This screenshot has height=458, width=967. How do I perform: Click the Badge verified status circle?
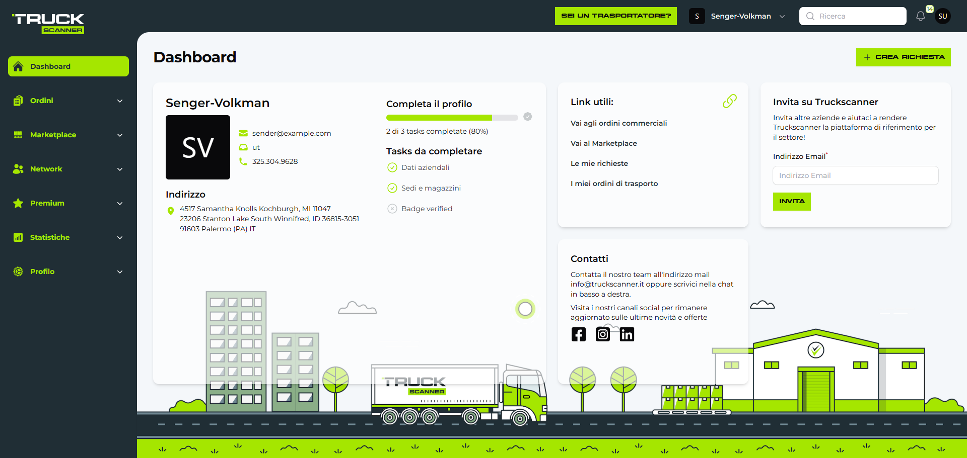(392, 209)
